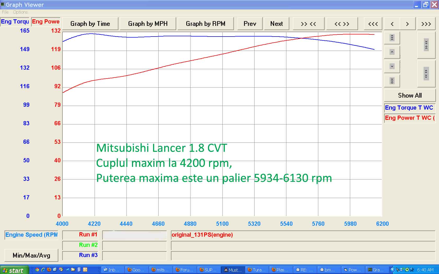Click the original_131PS(engine) run name field

303,235
